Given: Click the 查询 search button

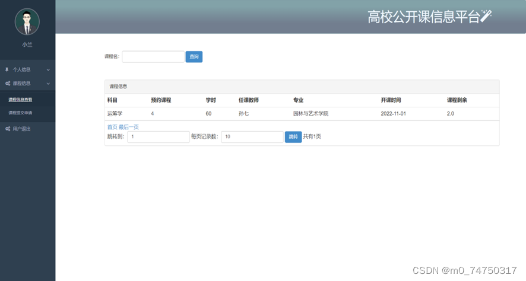Looking at the screenshot, I should 194,56.
